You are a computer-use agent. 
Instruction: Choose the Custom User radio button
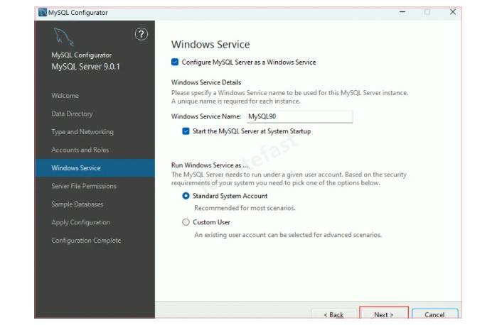(186, 222)
